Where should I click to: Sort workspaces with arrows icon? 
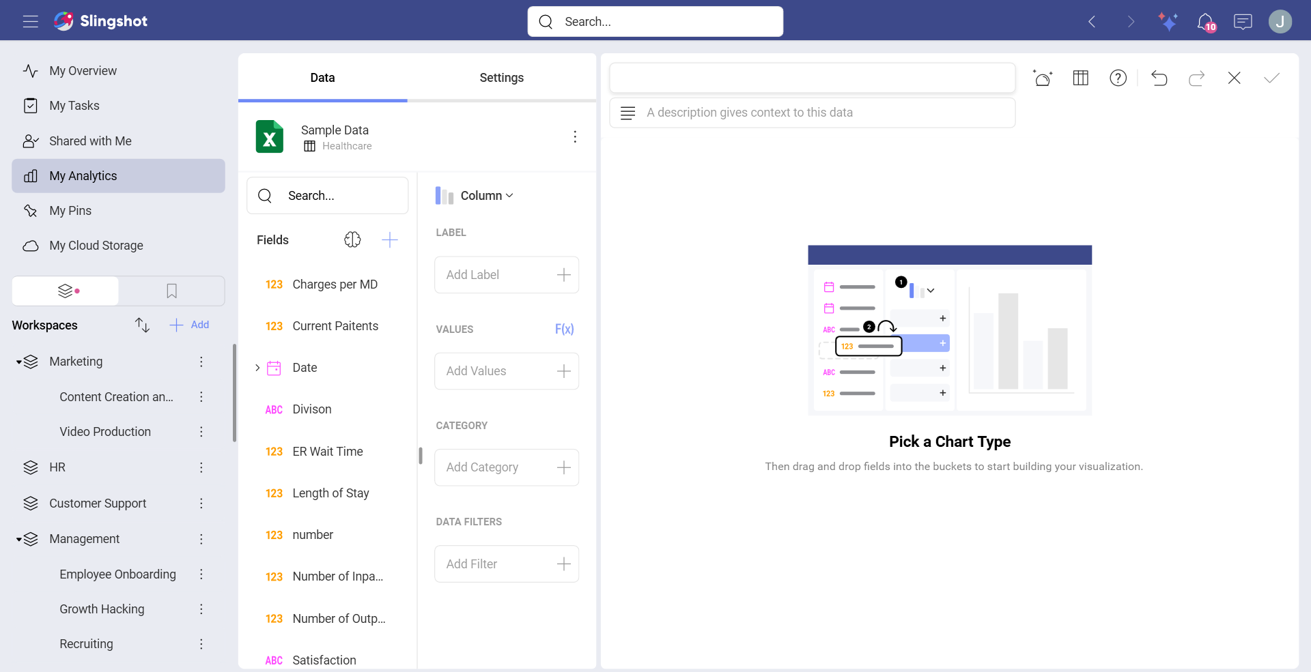coord(142,325)
